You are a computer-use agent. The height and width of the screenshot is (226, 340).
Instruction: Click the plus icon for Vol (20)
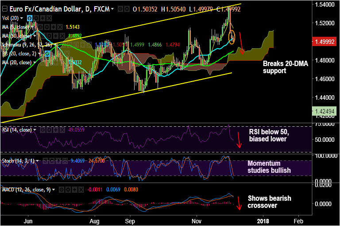[x=42, y=18]
